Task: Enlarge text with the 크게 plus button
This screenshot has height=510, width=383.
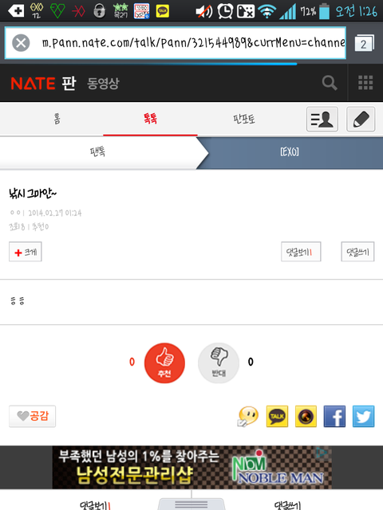Action: point(26,252)
